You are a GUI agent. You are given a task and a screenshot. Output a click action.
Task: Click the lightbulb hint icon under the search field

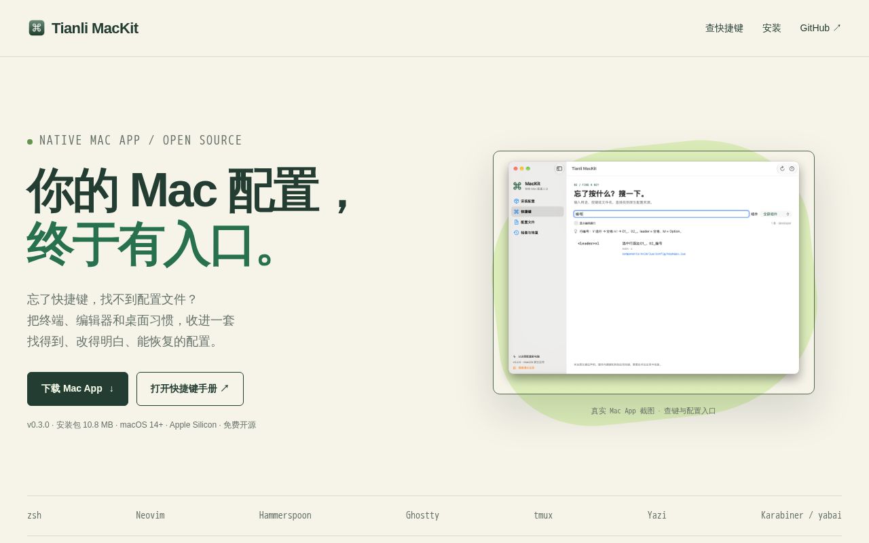[576, 231]
